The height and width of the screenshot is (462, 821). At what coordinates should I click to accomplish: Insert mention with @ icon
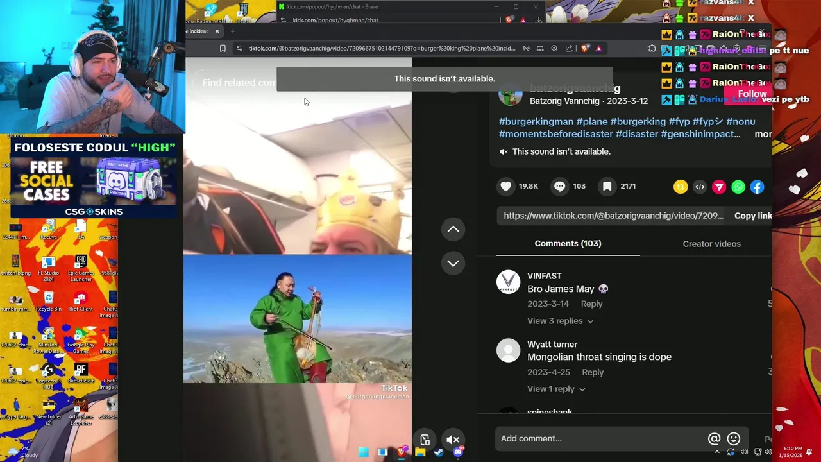pyautogui.click(x=714, y=439)
